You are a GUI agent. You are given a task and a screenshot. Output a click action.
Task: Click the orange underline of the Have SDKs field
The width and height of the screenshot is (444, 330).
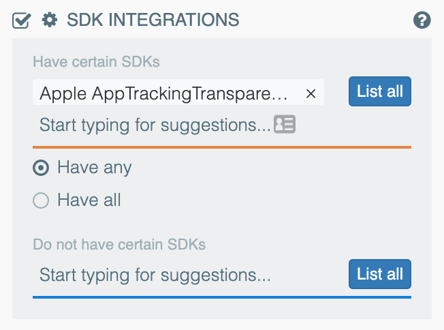222,147
